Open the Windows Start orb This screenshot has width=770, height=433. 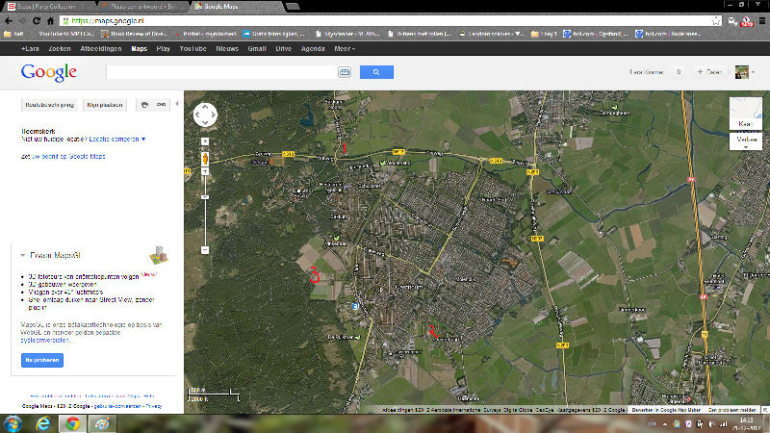[13, 423]
